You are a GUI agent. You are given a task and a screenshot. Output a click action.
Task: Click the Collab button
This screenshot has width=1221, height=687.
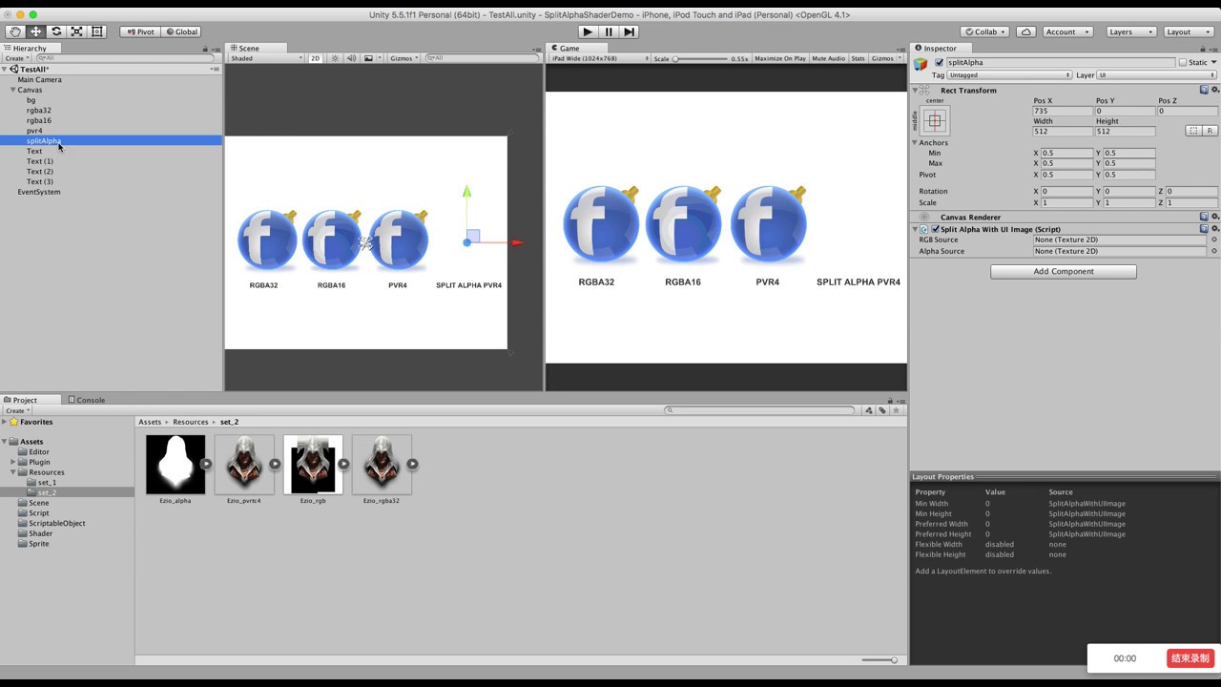[984, 31]
